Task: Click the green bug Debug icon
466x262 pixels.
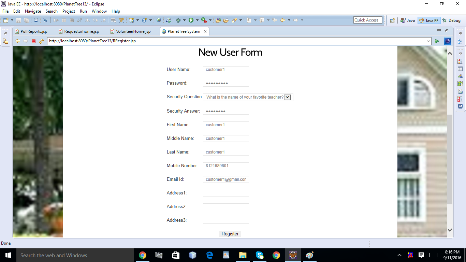Action: point(178,20)
